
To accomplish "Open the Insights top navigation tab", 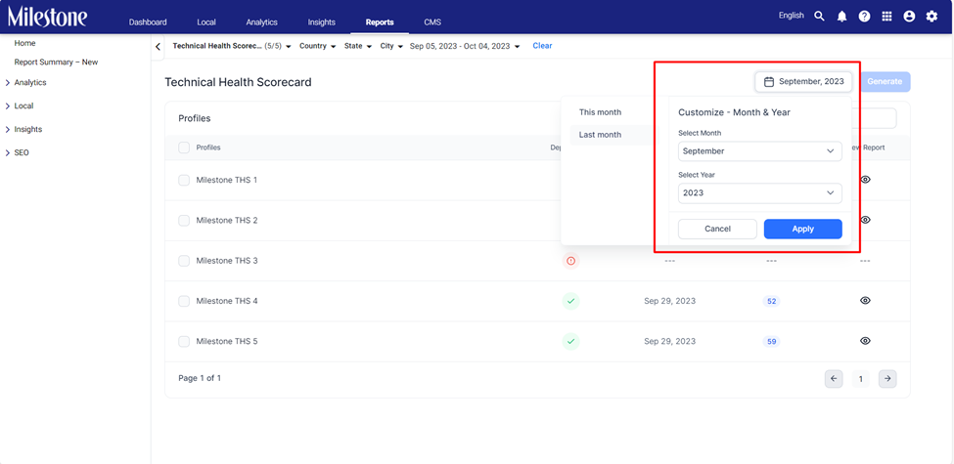I will [x=321, y=22].
